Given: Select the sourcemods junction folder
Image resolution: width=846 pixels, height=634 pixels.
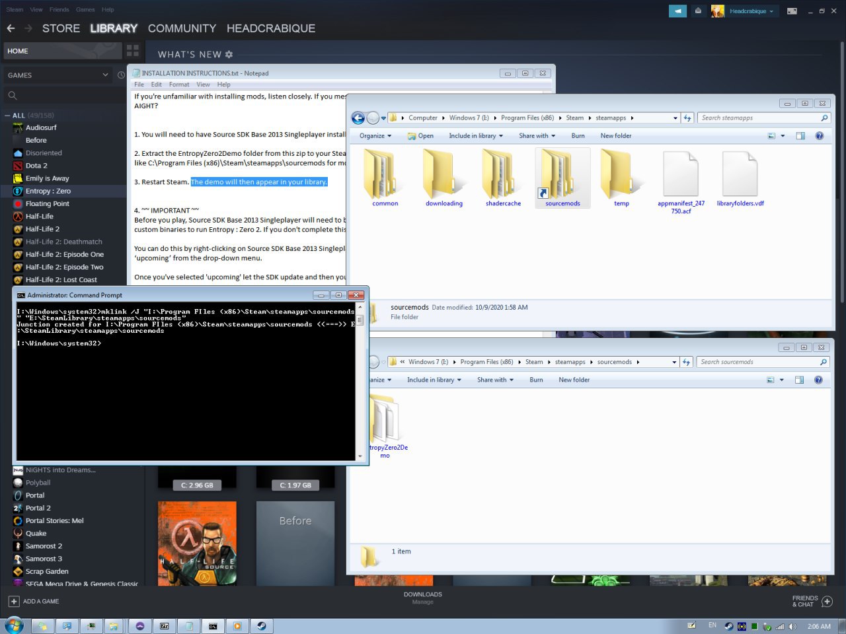Looking at the screenshot, I should (562, 178).
